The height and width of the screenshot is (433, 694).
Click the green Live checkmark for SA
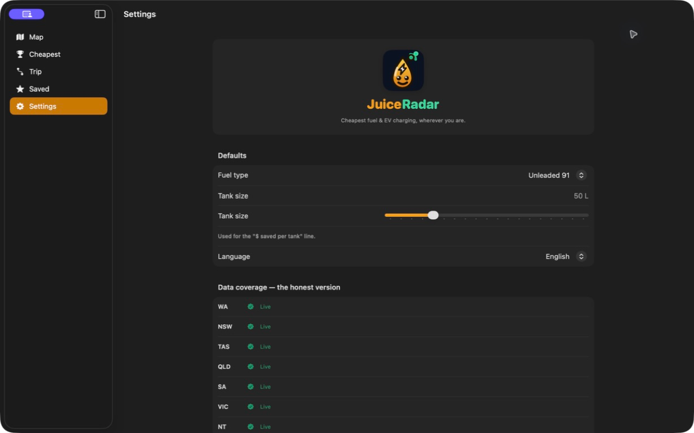pos(250,387)
